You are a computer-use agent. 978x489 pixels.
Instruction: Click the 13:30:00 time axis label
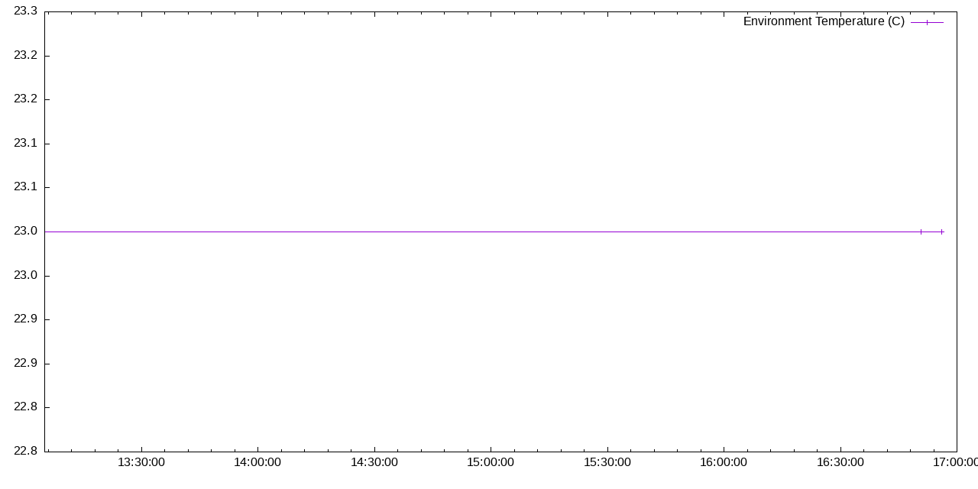(141, 461)
